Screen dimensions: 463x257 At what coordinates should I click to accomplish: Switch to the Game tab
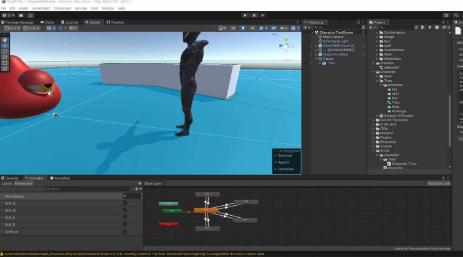pos(48,22)
